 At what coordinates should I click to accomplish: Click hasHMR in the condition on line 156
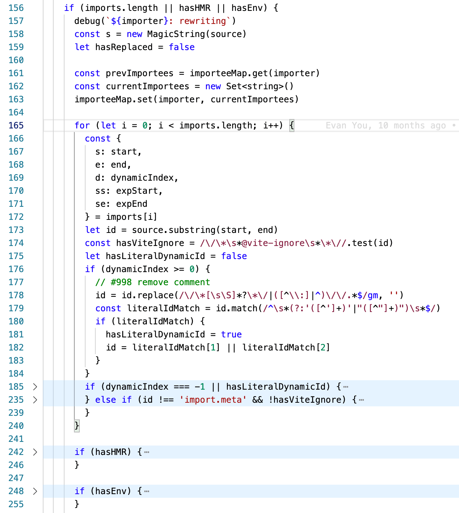[x=195, y=8]
